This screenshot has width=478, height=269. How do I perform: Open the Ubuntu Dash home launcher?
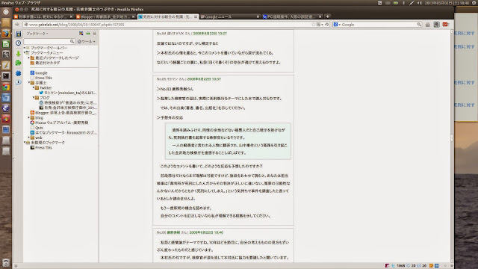tap(6, 12)
